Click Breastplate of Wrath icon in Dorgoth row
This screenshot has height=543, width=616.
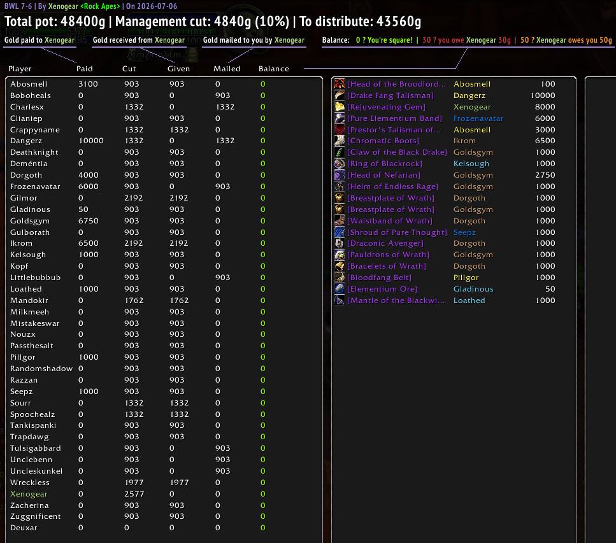[340, 197]
